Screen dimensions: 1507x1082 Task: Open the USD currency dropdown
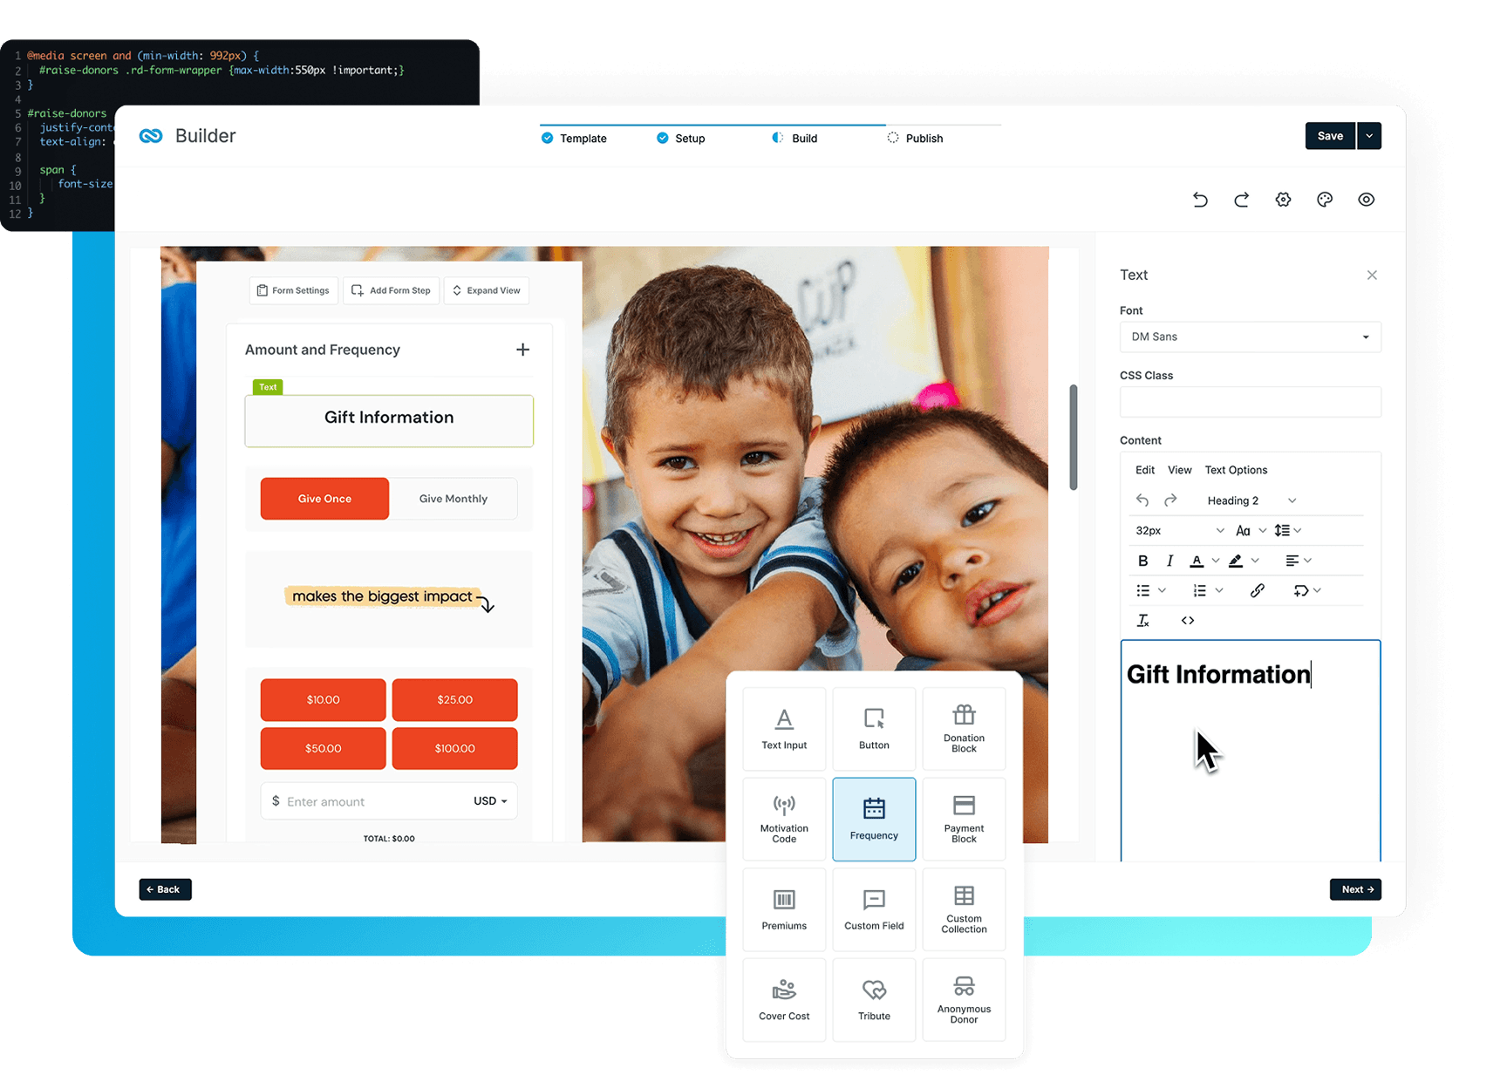coord(490,800)
